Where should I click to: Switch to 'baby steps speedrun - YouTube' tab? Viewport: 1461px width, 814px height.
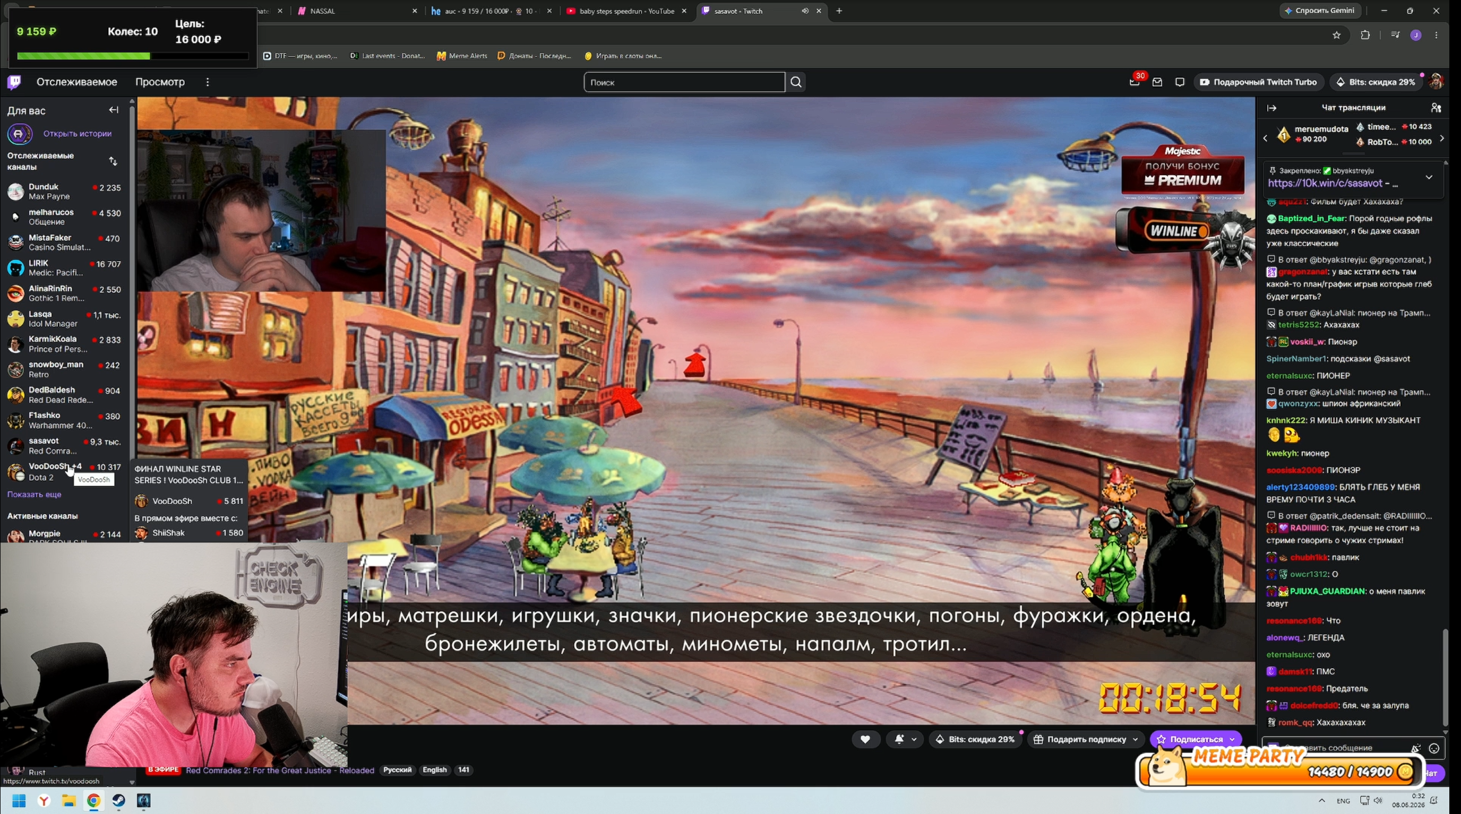point(625,11)
